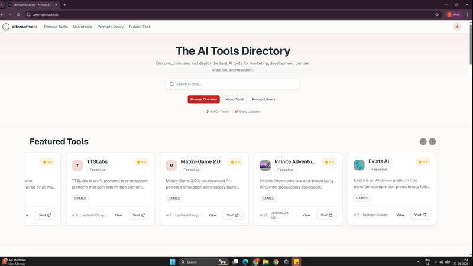Open the Windows Start menu
Viewport: 473px width, 266px height.
click(173, 262)
